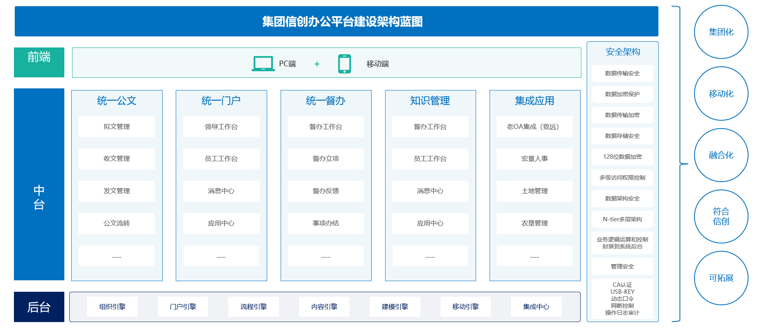Open the 事项办结 module box

coord(326,223)
